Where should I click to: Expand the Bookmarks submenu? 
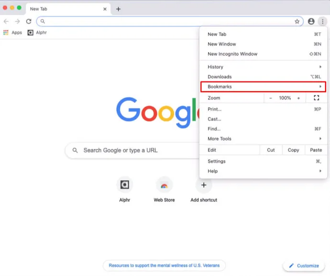tap(264, 87)
